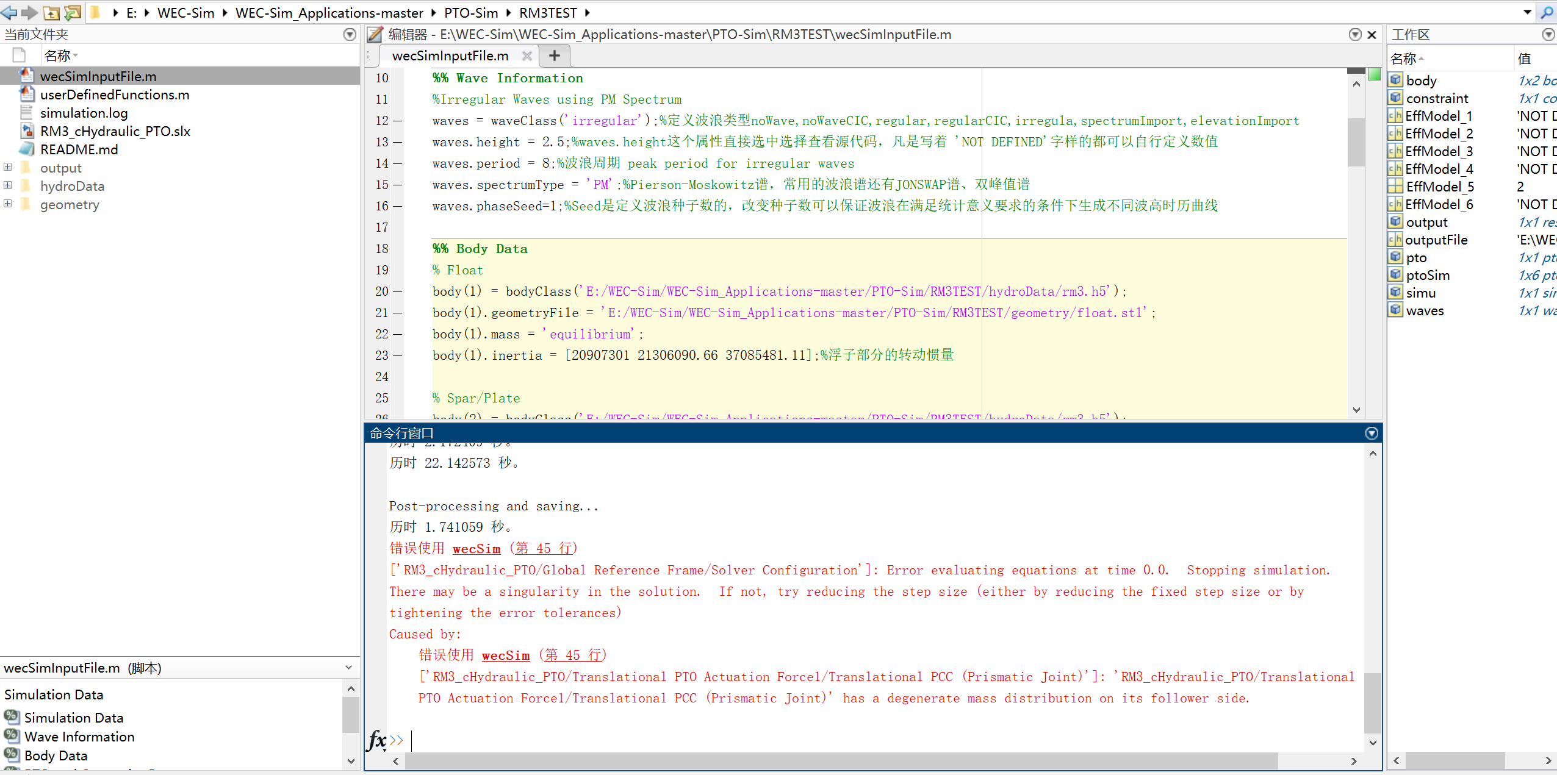Screen dimensions: 1557x775
Task: Open RM3_cHydraulic_PTO.slx Simulink model file
Action: (115, 131)
